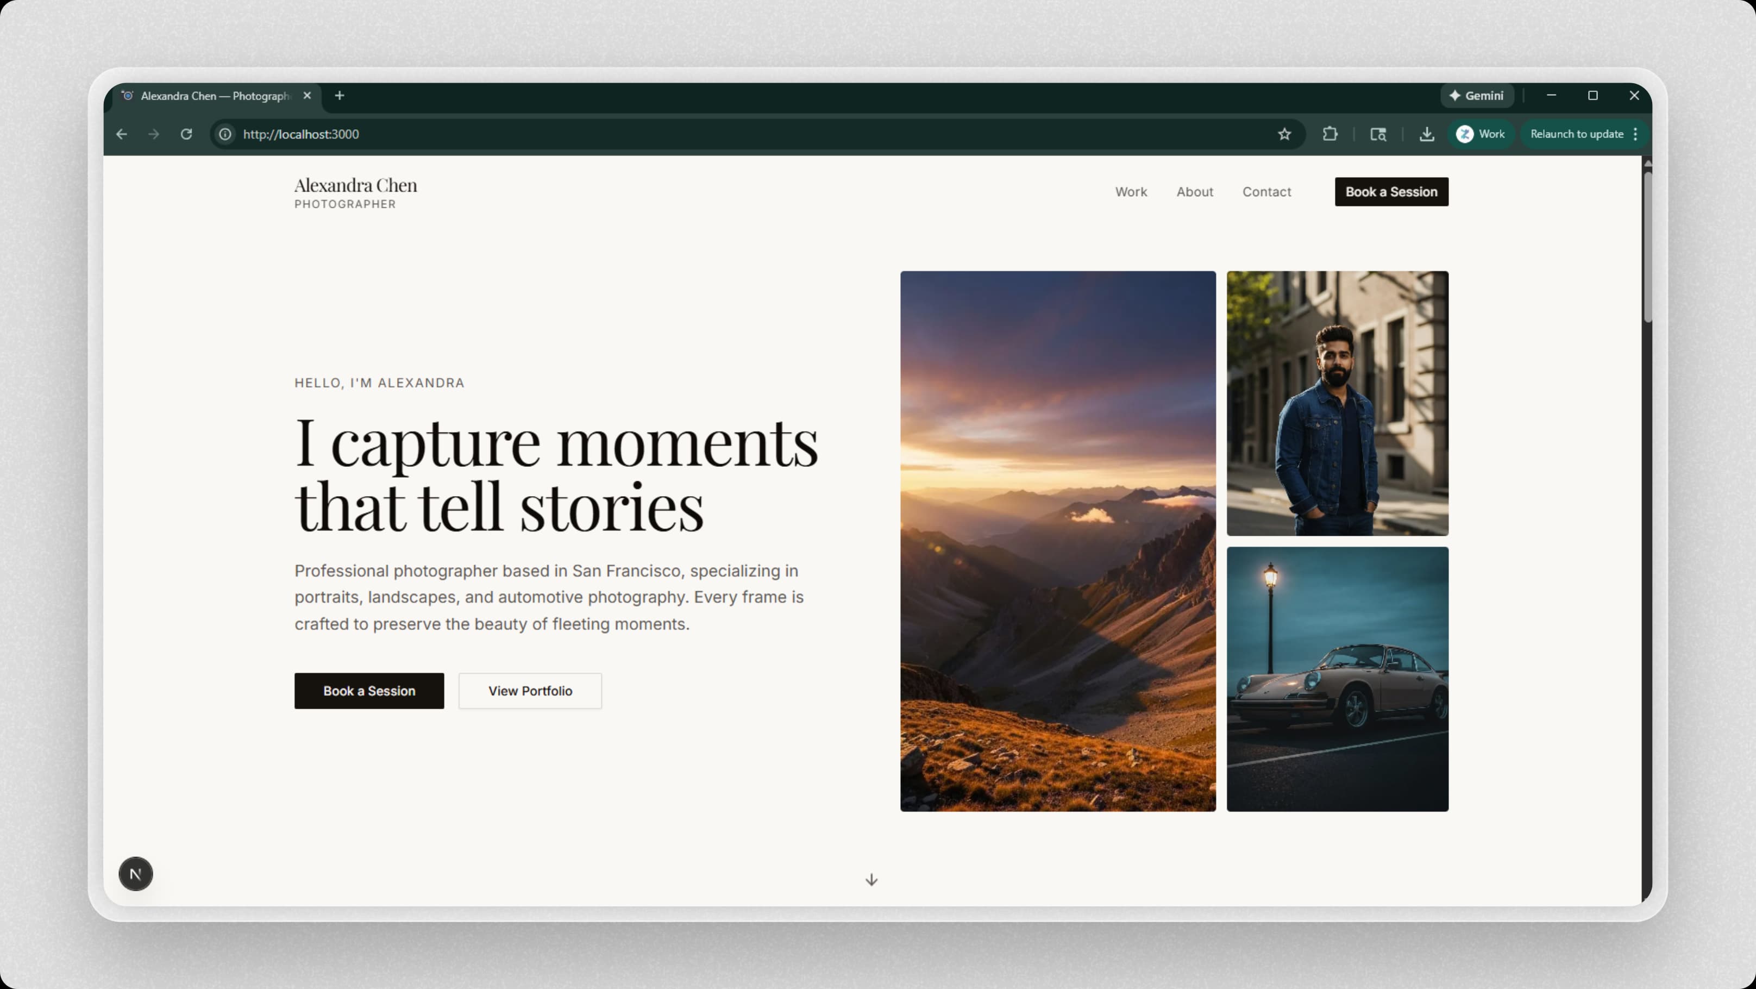1756x989 pixels.
Task: Open the Downloads panel
Action: [1427, 134]
